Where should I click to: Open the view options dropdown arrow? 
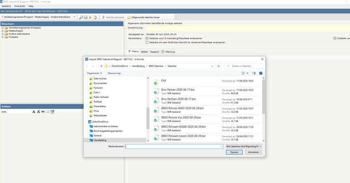point(247,73)
